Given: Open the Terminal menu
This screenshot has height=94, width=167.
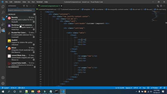Looking at the screenshot, I should point(39,2).
